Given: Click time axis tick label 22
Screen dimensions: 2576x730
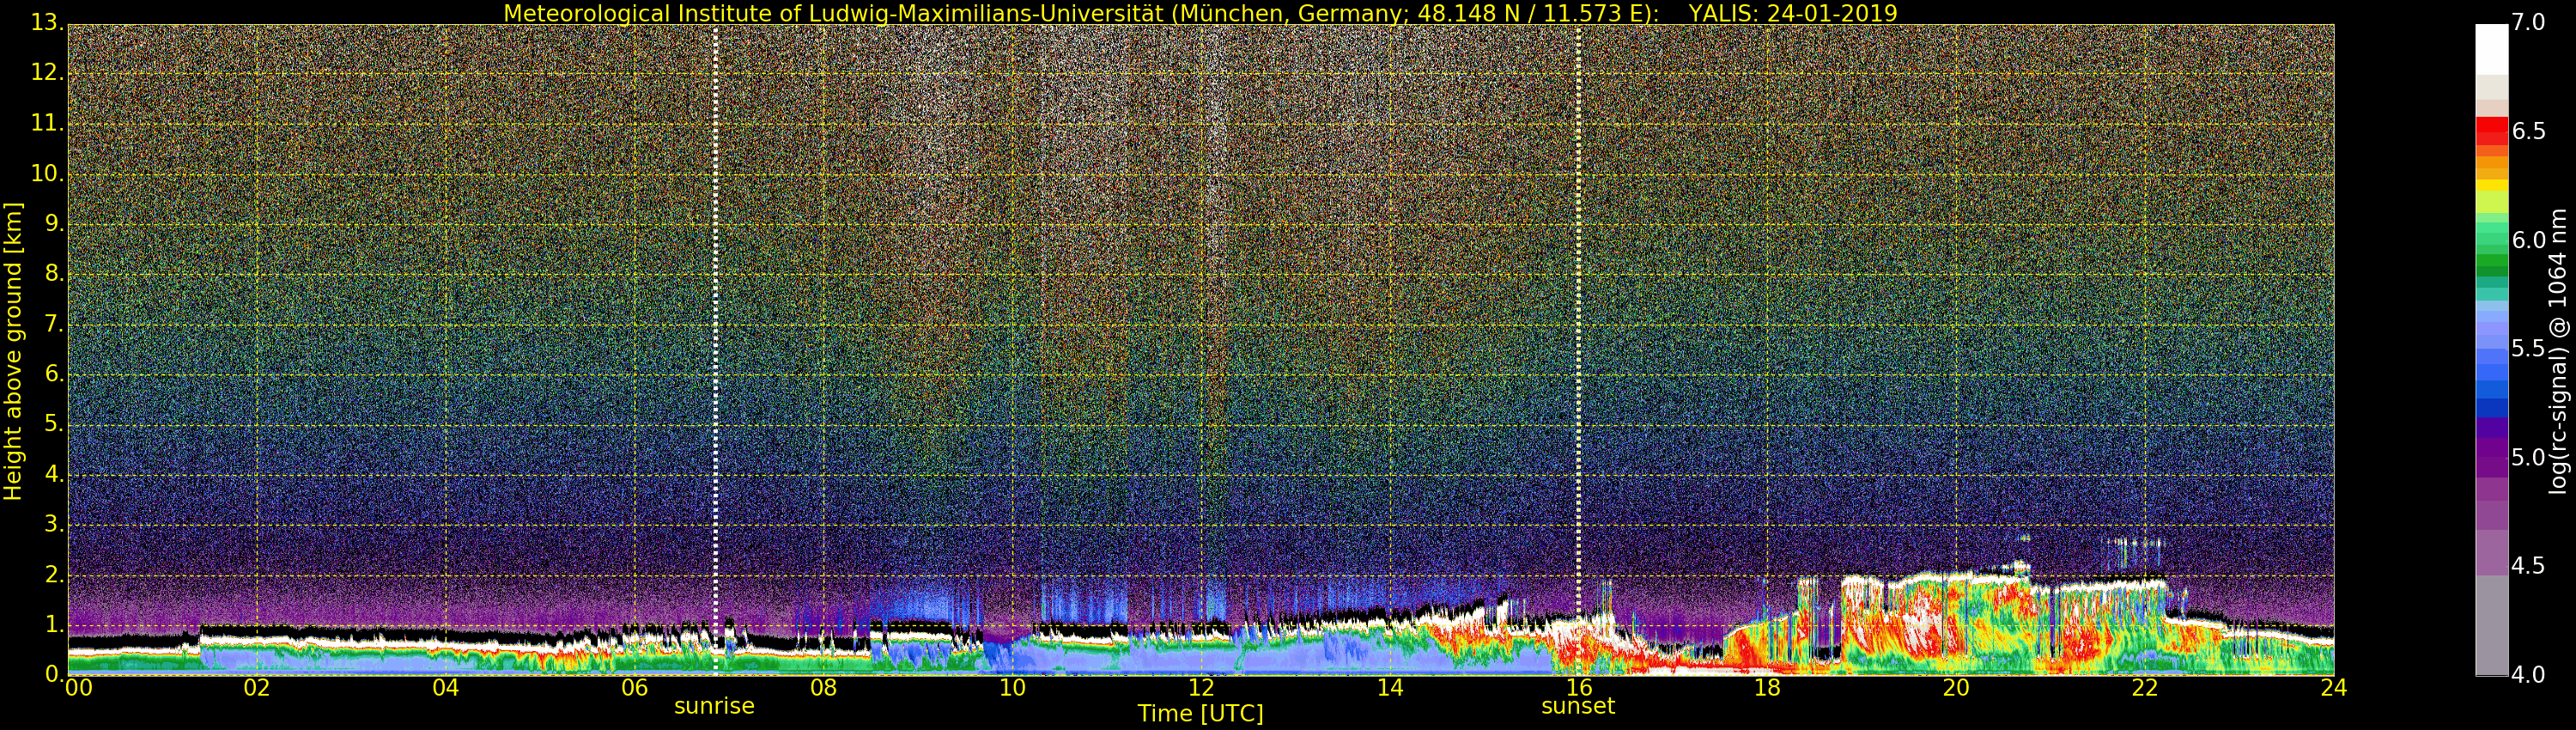Looking at the screenshot, I should tap(2145, 688).
